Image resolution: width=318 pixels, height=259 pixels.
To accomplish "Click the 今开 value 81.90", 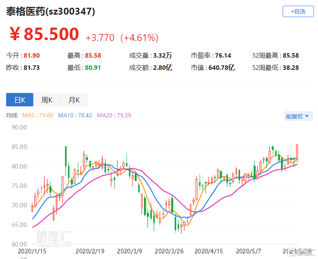I will pyautogui.click(x=32, y=55).
